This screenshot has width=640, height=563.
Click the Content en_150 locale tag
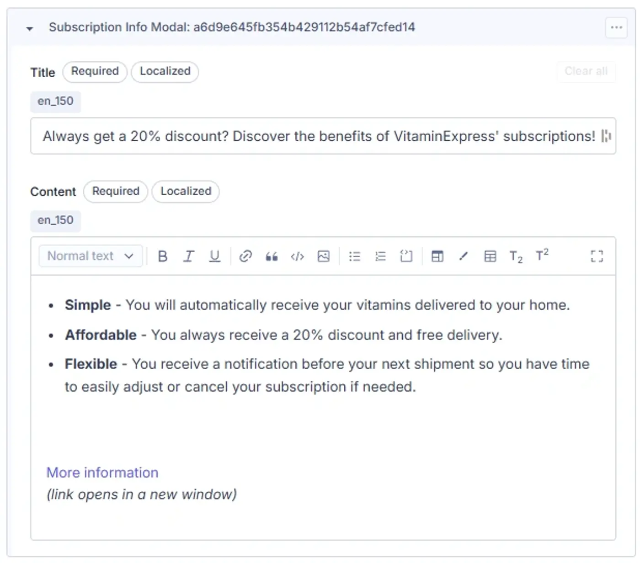(55, 220)
